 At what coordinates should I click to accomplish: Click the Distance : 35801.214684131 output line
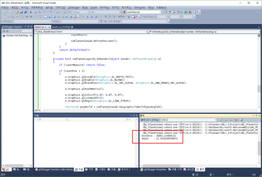[159, 136]
